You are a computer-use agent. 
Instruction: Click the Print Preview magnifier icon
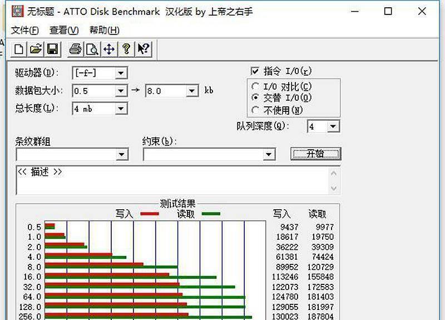[x=92, y=49]
